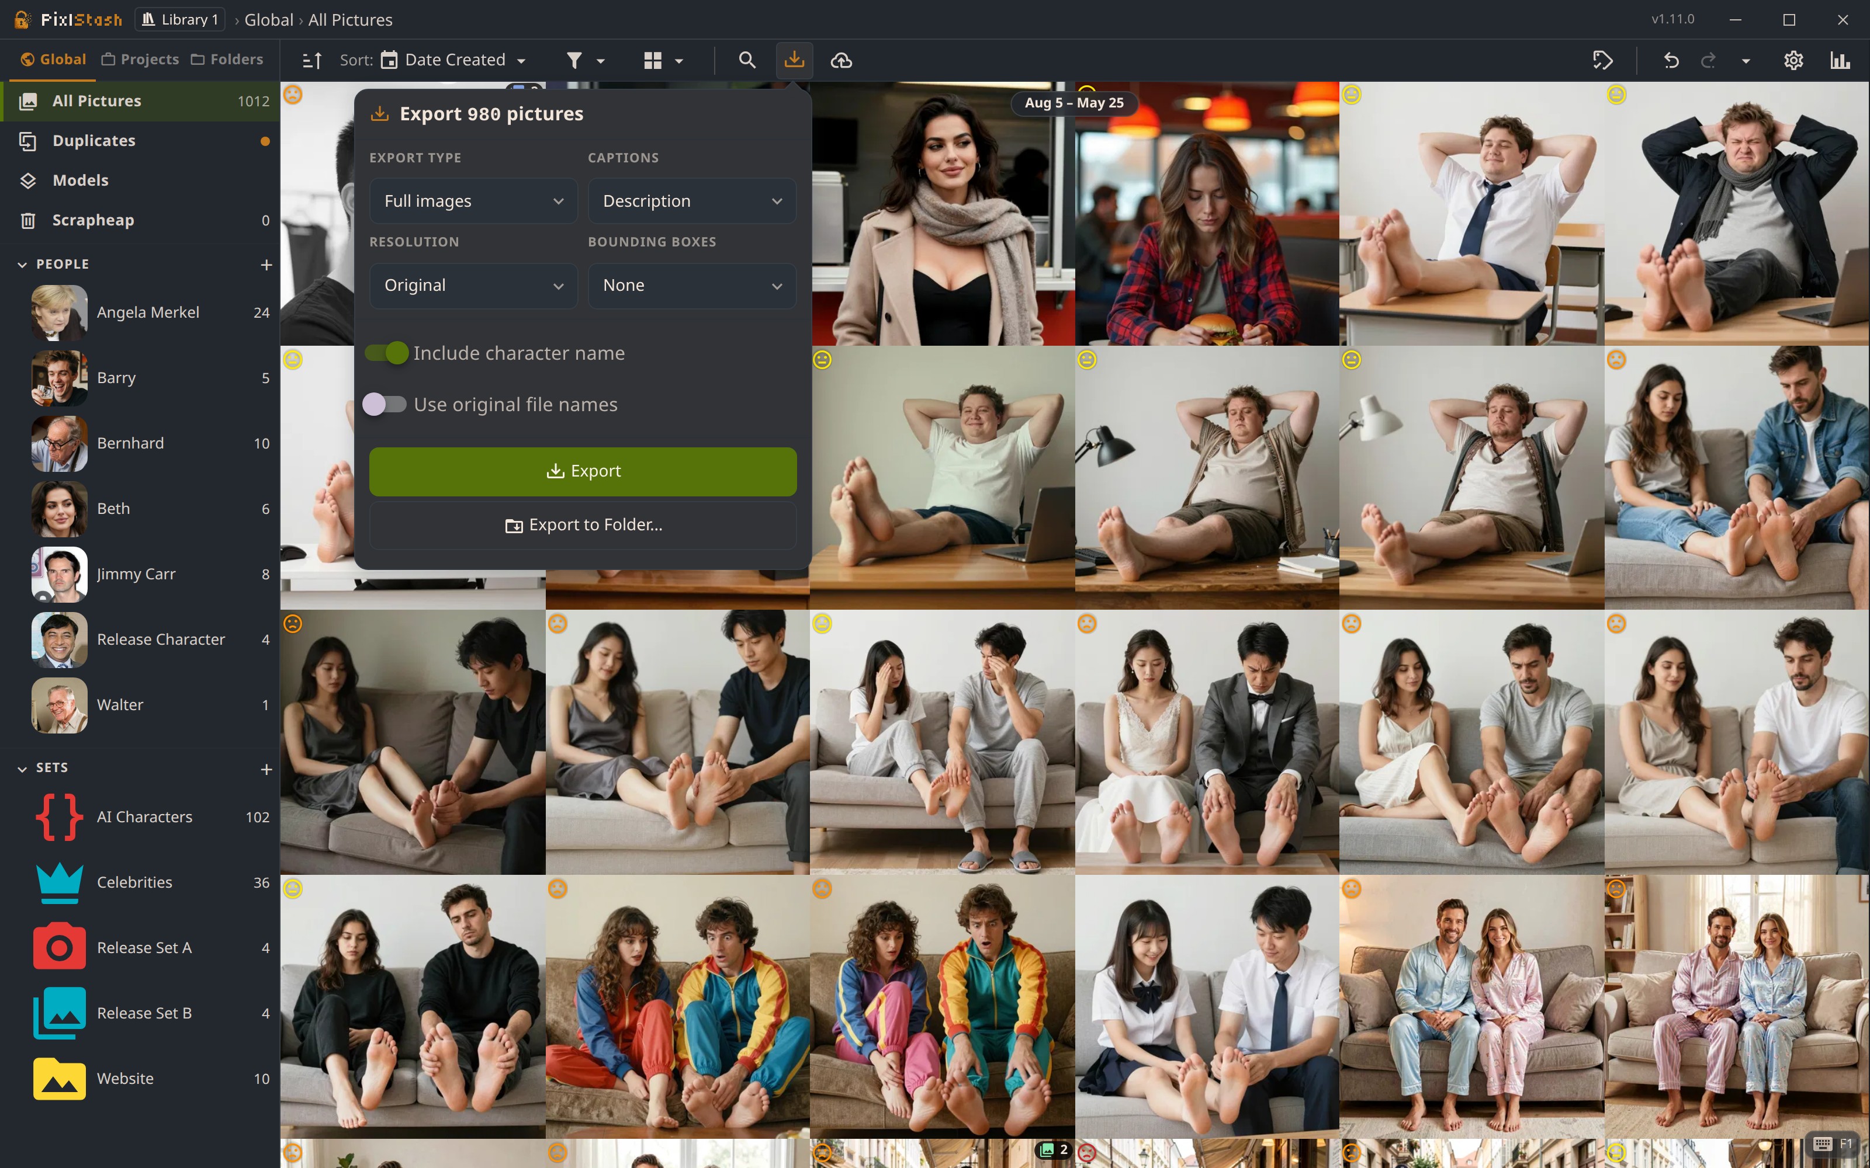Open Export Type Full images dropdown
1870x1168 pixels.
click(x=473, y=201)
